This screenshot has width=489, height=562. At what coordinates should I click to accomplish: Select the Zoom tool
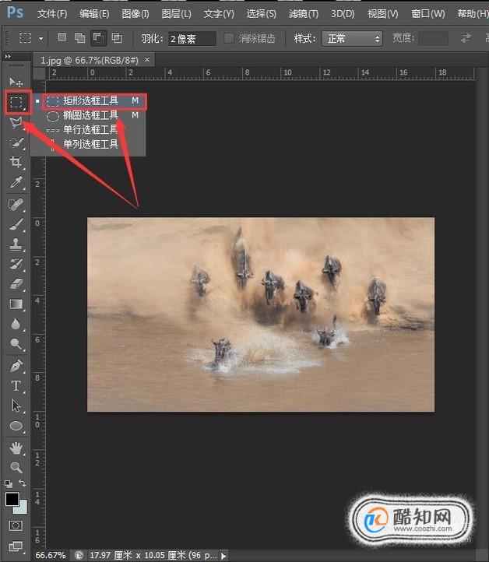pos(16,467)
